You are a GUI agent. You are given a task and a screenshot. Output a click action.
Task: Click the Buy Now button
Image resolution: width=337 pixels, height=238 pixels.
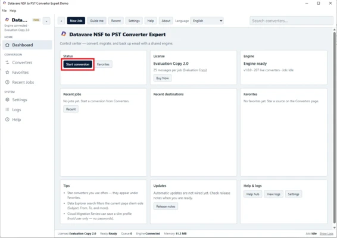click(163, 78)
